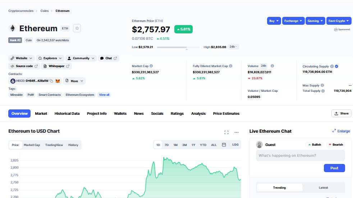Go to the Socials tab
This screenshot has width=353, height=198.
[157, 113]
